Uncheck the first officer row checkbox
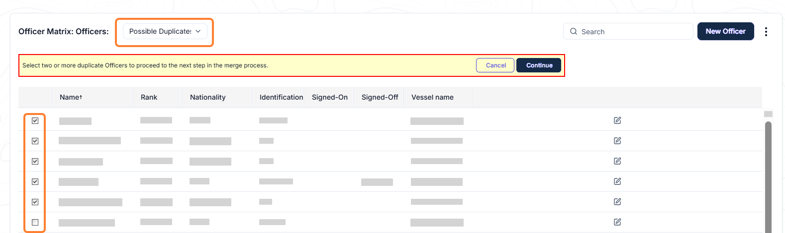 (35, 120)
